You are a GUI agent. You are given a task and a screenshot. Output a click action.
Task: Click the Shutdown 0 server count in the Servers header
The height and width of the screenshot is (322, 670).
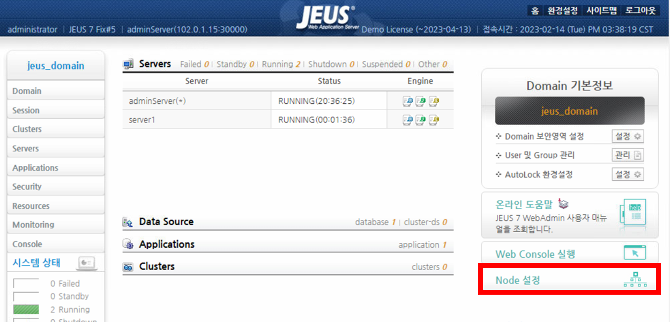pyautogui.click(x=331, y=64)
